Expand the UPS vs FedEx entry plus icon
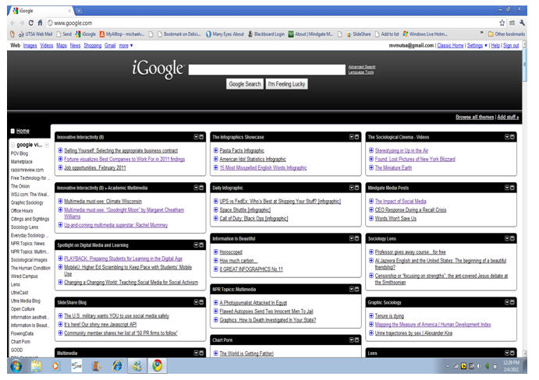Screen dimensions: 539x380 coord(216,201)
